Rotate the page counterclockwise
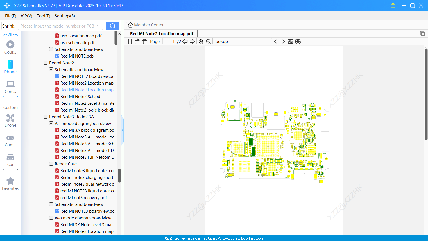Viewport: 428px width, 241px height. pos(137,41)
